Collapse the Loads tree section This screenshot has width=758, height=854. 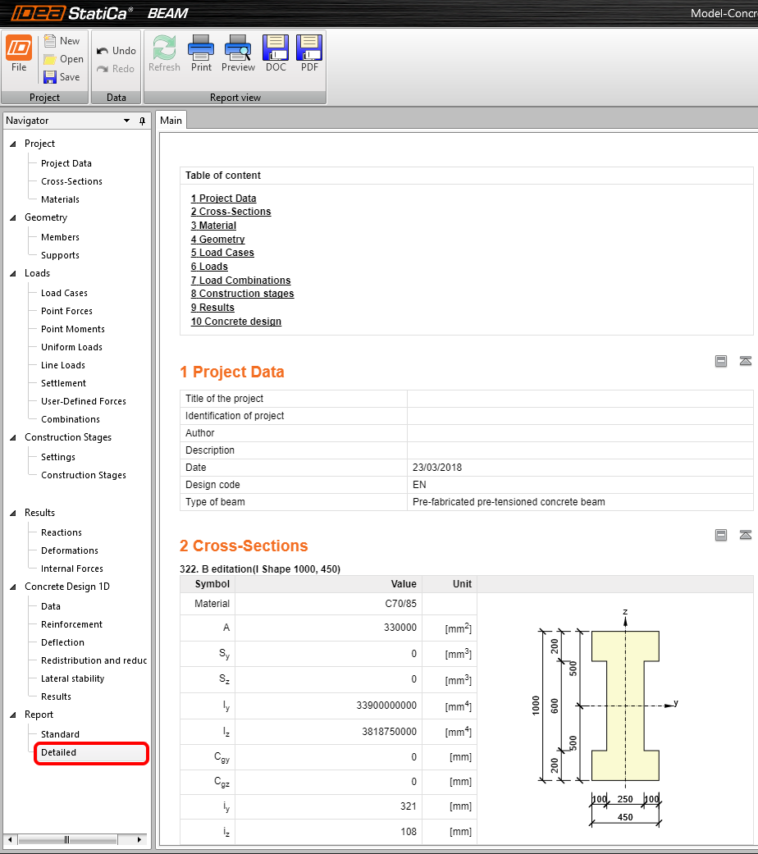click(x=13, y=274)
